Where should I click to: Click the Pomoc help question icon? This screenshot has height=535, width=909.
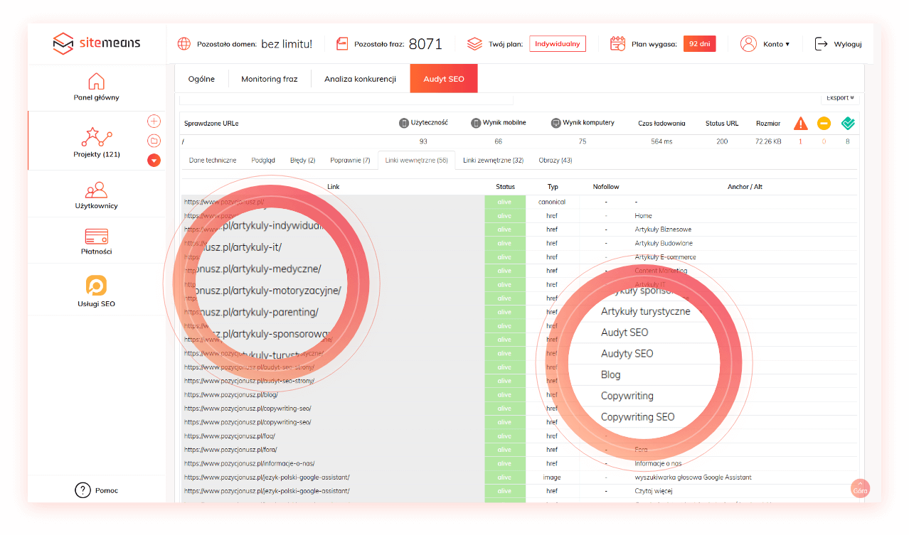[83, 490]
